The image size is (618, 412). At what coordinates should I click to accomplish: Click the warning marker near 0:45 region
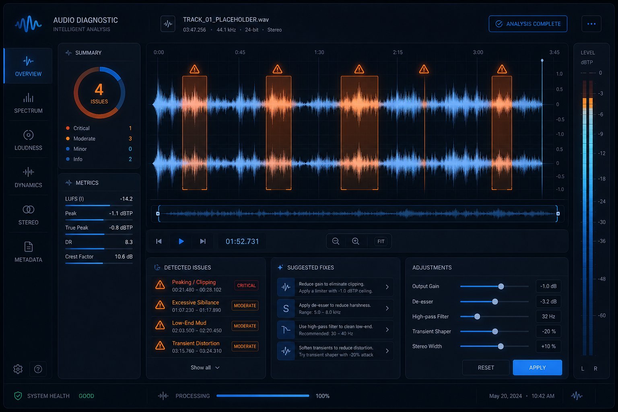point(278,69)
